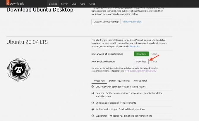The width and height of the screenshot is (199, 121).
Task: Click the Download Ubuntu Desktop heading
Action: (x=40, y=10)
